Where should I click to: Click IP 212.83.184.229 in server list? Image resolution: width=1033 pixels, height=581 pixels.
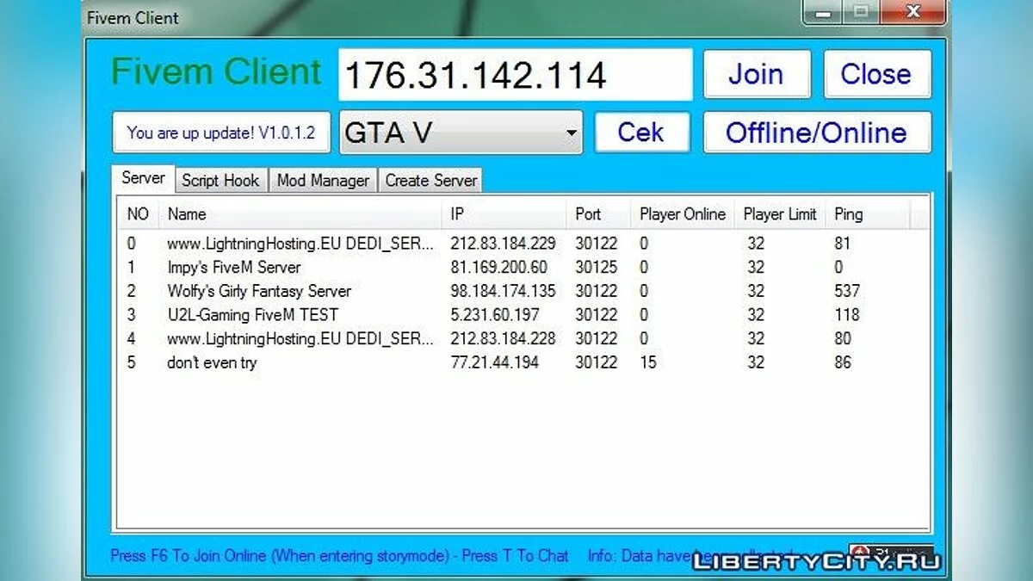tap(503, 244)
